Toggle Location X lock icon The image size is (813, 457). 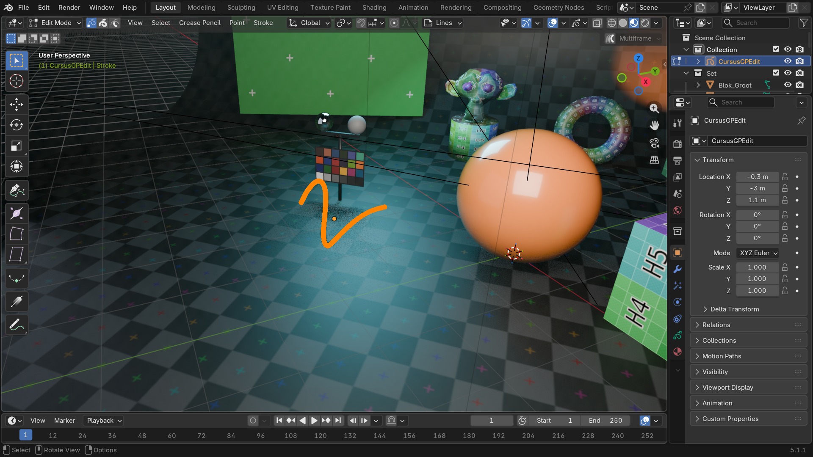785,177
